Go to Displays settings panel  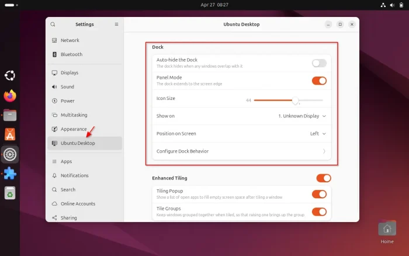pos(69,73)
